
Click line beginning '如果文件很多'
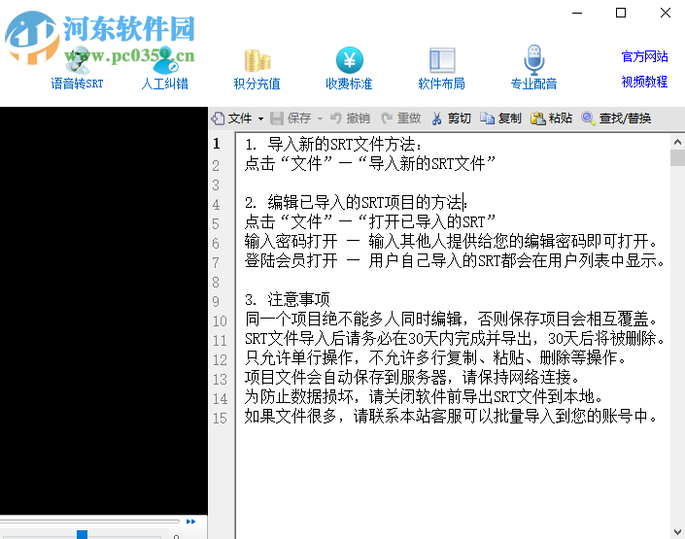click(x=452, y=416)
